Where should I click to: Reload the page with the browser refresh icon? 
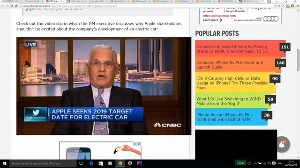[12, 6]
